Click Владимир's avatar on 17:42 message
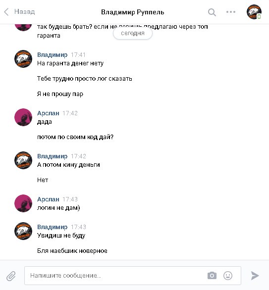The width and height of the screenshot is (269, 290). click(23, 160)
